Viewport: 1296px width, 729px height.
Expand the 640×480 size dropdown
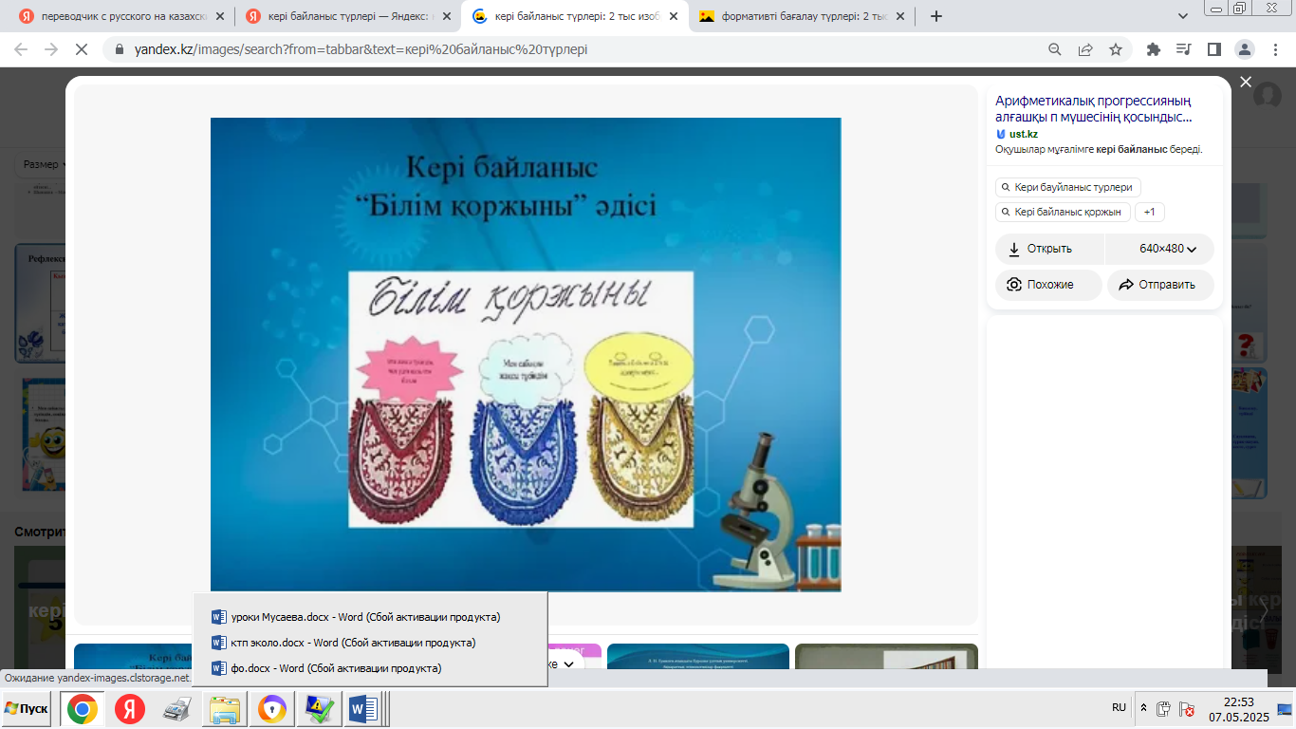[1160, 249]
